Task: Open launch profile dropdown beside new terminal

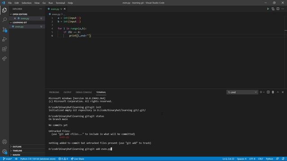Action: [x=264, y=92]
